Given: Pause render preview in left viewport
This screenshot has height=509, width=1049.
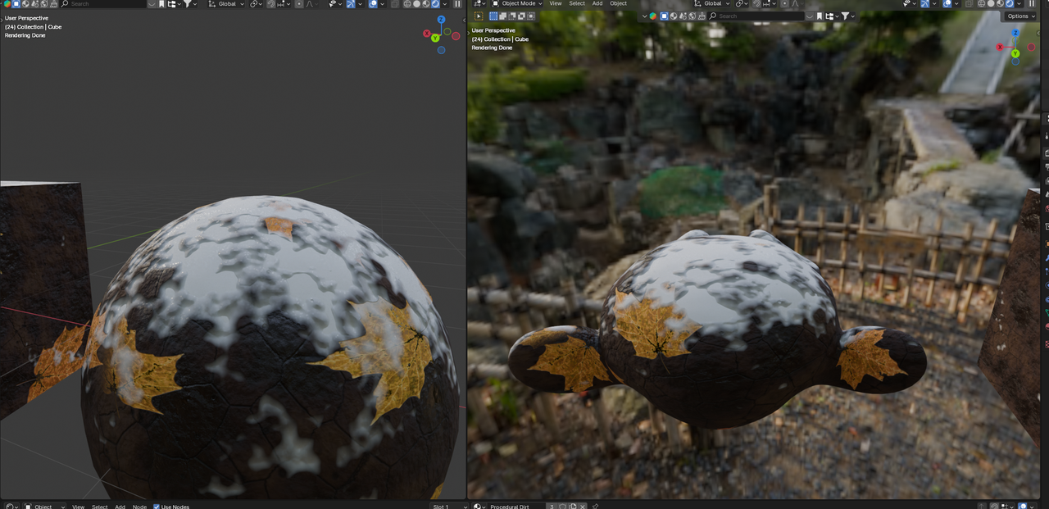Looking at the screenshot, I should pos(458,4).
